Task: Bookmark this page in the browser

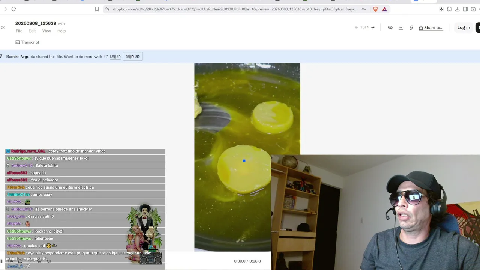Action: (x=97, y=9)
